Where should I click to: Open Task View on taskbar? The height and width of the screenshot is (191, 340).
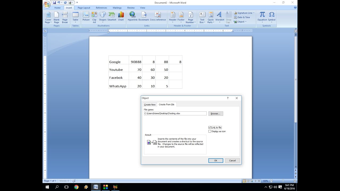coord(66,187)
